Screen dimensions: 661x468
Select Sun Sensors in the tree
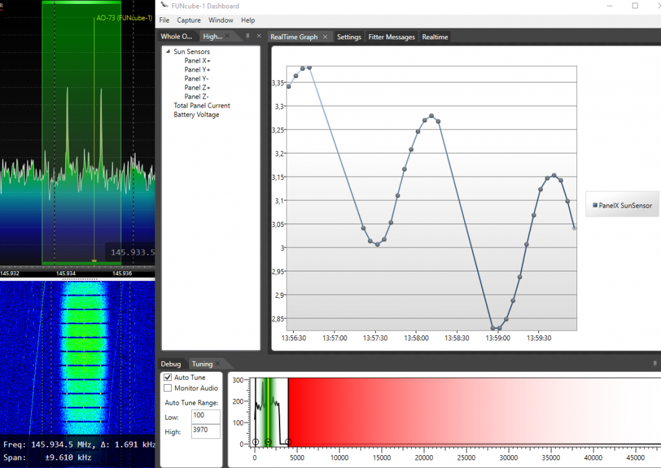pyautogui.click(x=191, y=52)
